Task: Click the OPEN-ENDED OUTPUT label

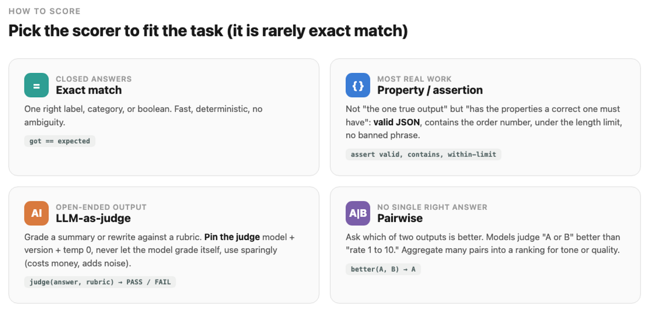Action: (101, 207)
